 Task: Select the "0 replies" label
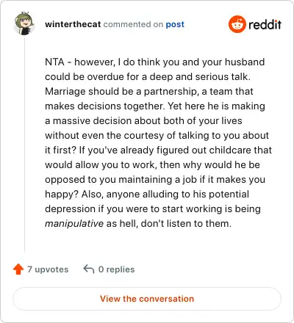tap(116, 269)
